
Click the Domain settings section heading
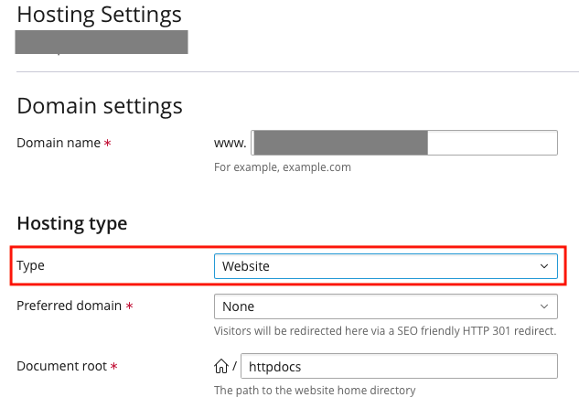coord(99,105)
